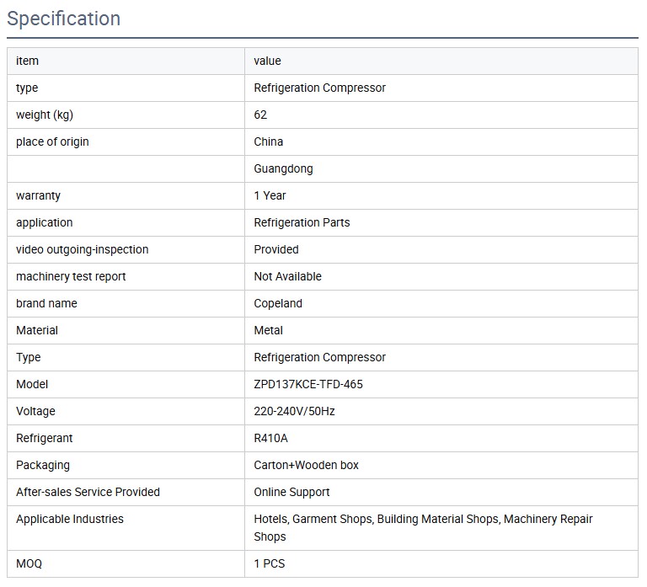The width and height of the screenshot is (647, 587).
Task: Select the Guangdong value cell
Action: point(283,168)
